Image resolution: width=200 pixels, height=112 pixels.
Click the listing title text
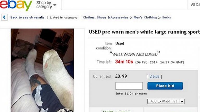[144, 32]
